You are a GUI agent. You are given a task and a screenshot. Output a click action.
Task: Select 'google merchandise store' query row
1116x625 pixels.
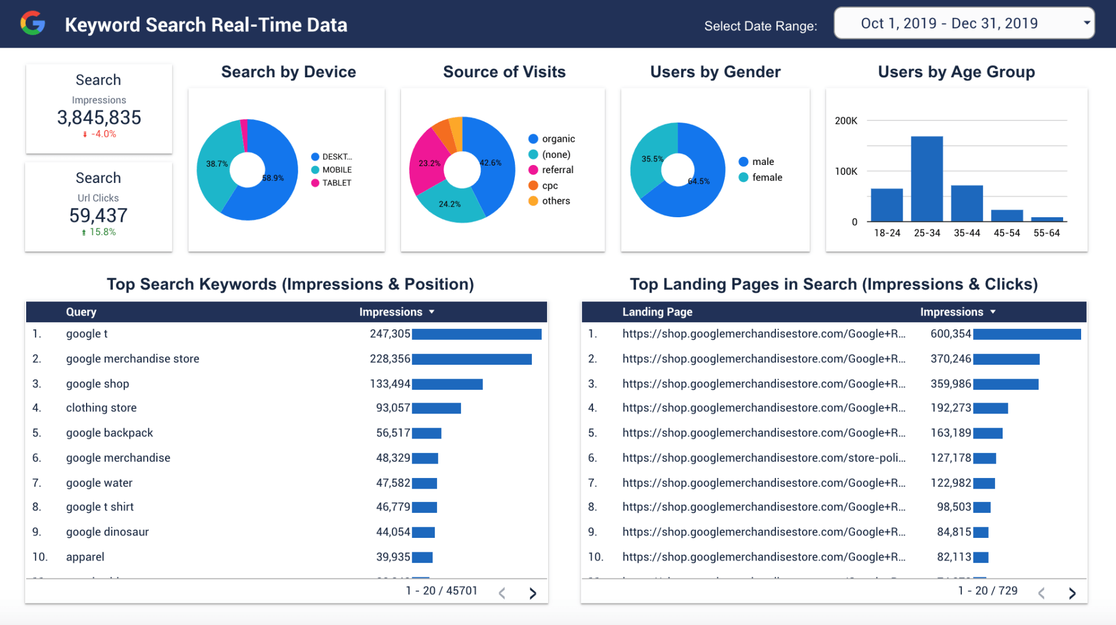[x=287, y=359]
